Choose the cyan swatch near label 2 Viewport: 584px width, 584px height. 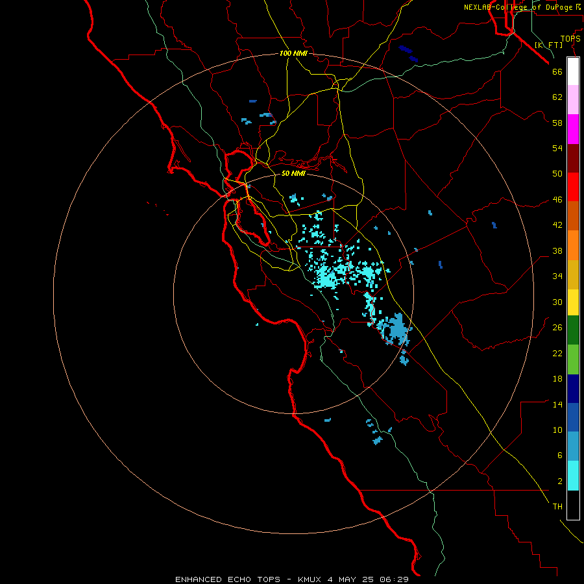pos(573,476)
